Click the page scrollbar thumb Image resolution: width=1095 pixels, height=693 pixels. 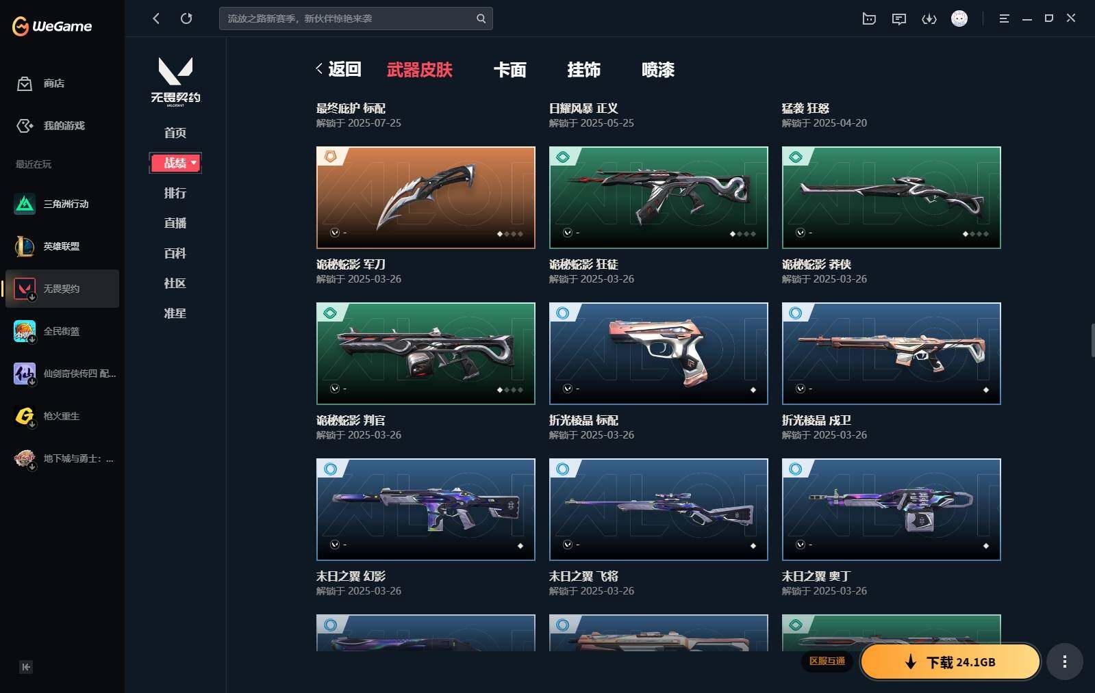pos(1092,341)
